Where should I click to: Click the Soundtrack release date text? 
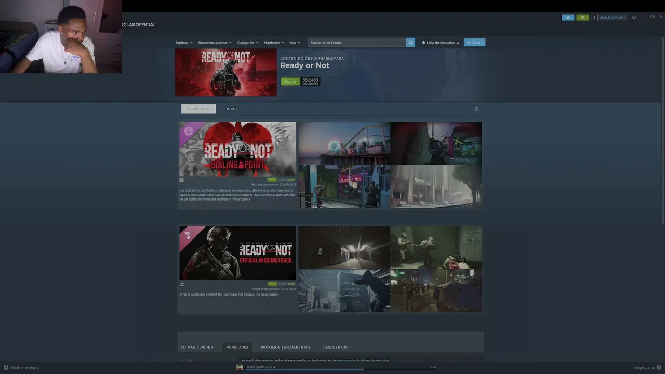(x=274, y=289)
